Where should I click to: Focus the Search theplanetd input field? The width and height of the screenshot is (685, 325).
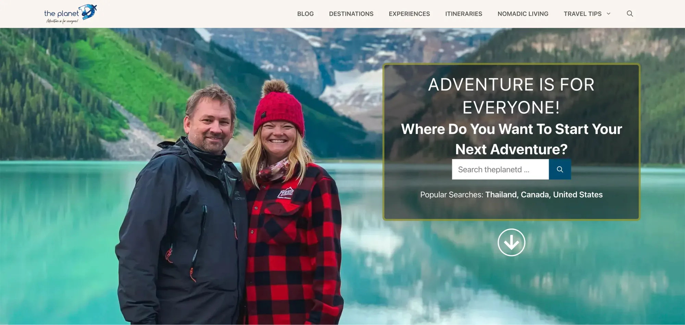pos(500,169)
